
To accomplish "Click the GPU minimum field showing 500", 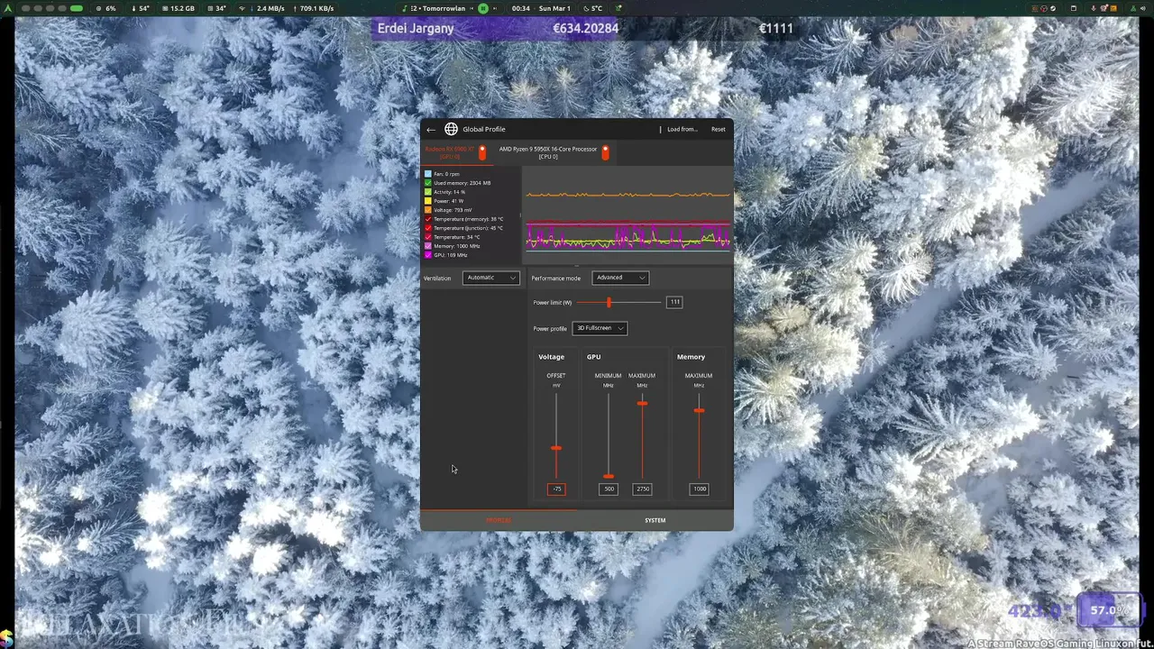I will [x=609, y=489].
